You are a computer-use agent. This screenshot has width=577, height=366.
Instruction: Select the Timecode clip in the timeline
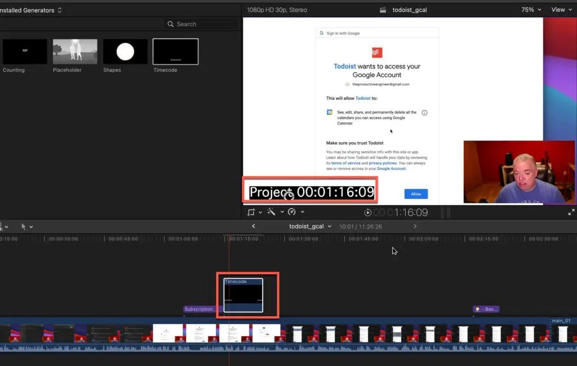(243, 296)
